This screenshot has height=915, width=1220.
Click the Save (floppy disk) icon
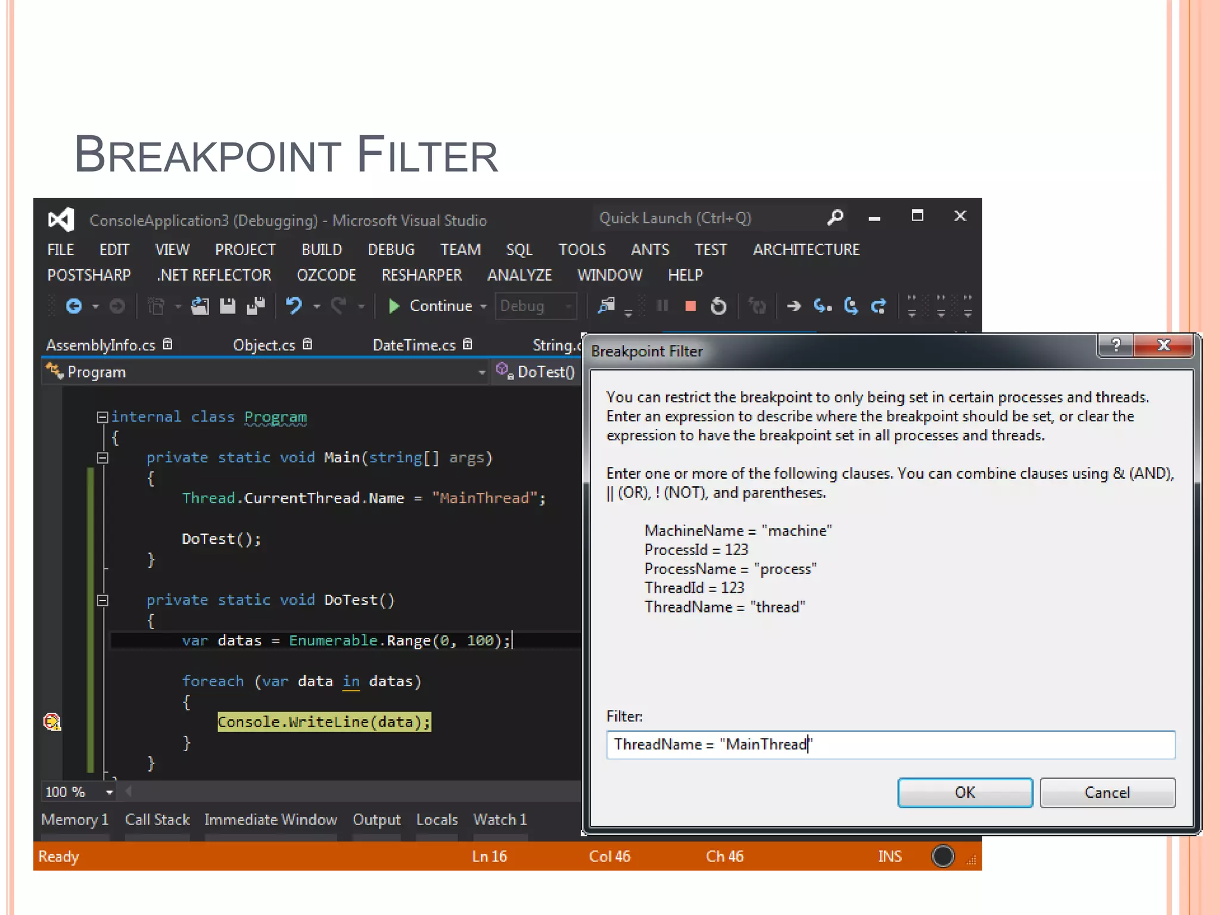[x=228, y=306]
